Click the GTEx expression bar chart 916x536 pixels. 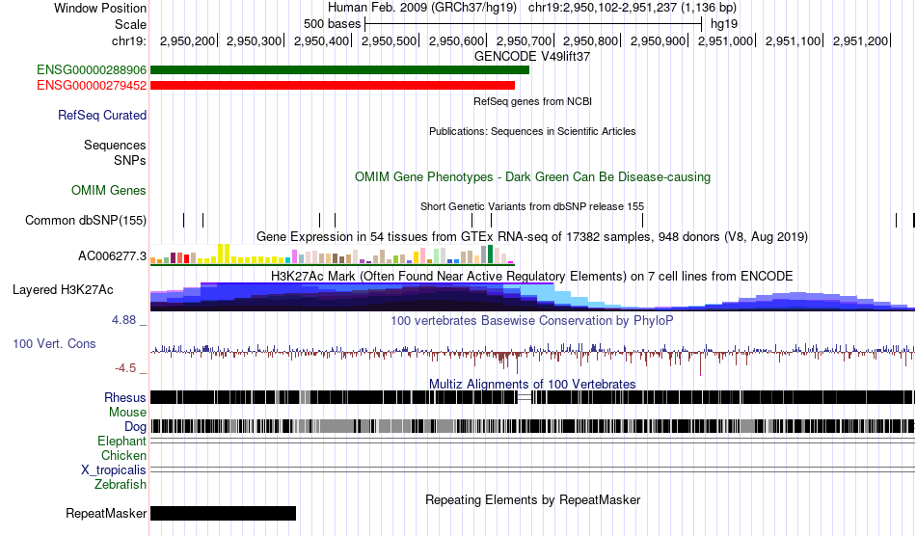pyautogui.click(x=333, y=255)
